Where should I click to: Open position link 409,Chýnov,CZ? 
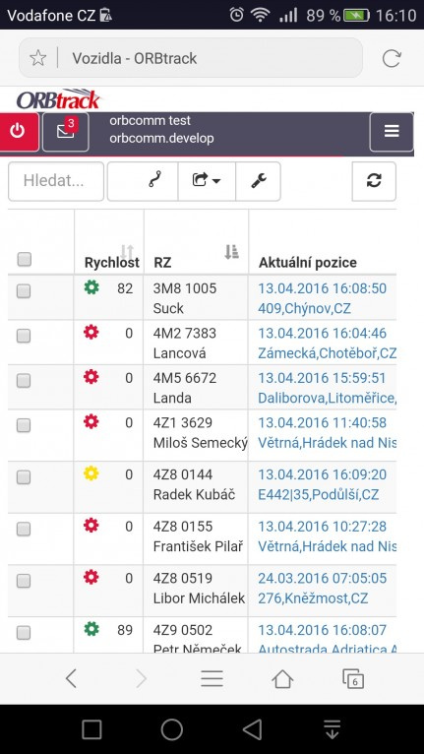coord(304,308)
